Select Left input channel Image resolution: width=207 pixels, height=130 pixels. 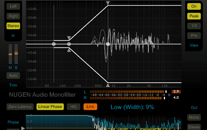tap(13, 6)
